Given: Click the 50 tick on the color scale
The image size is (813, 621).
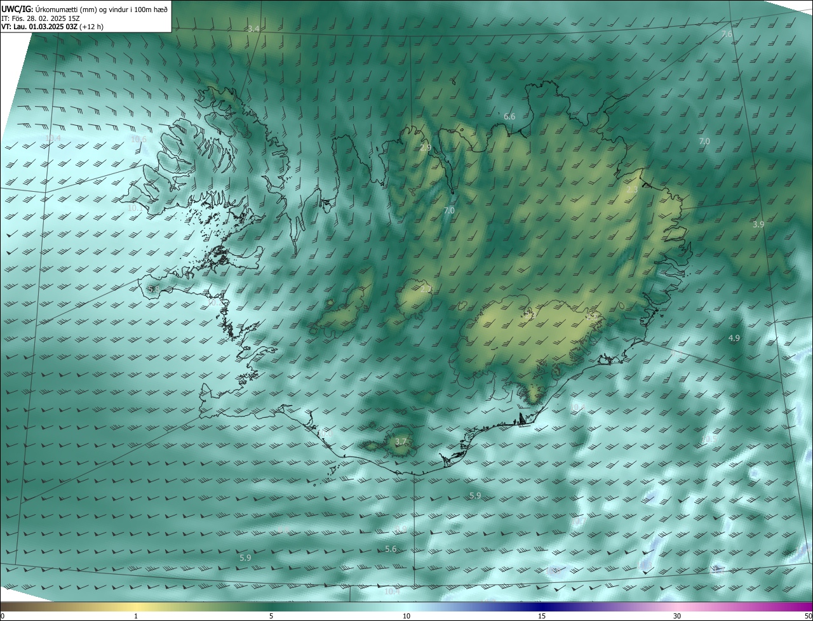Looking at the screenshot, I should [x=808, y=617].
